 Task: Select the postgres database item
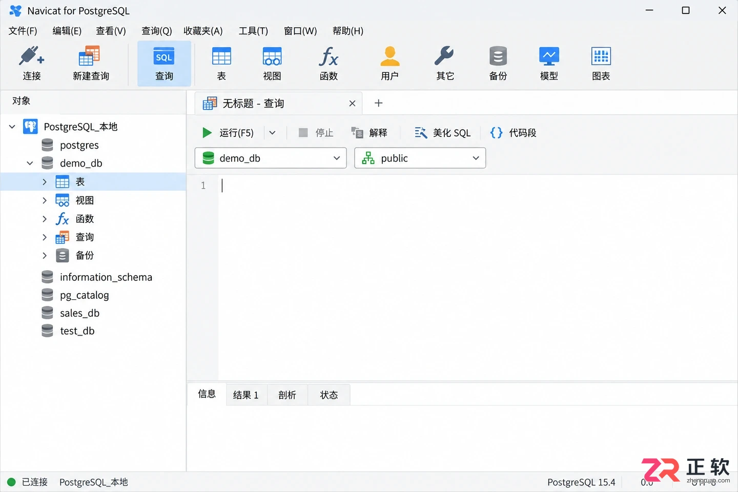click(x=70, y=145)
